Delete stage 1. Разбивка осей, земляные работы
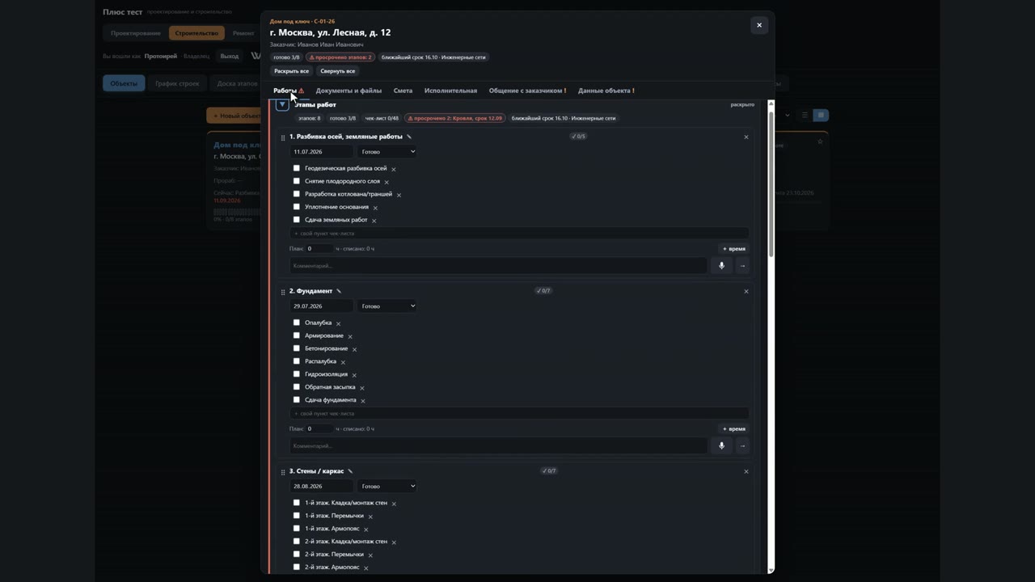 click(x=746, y=137)
